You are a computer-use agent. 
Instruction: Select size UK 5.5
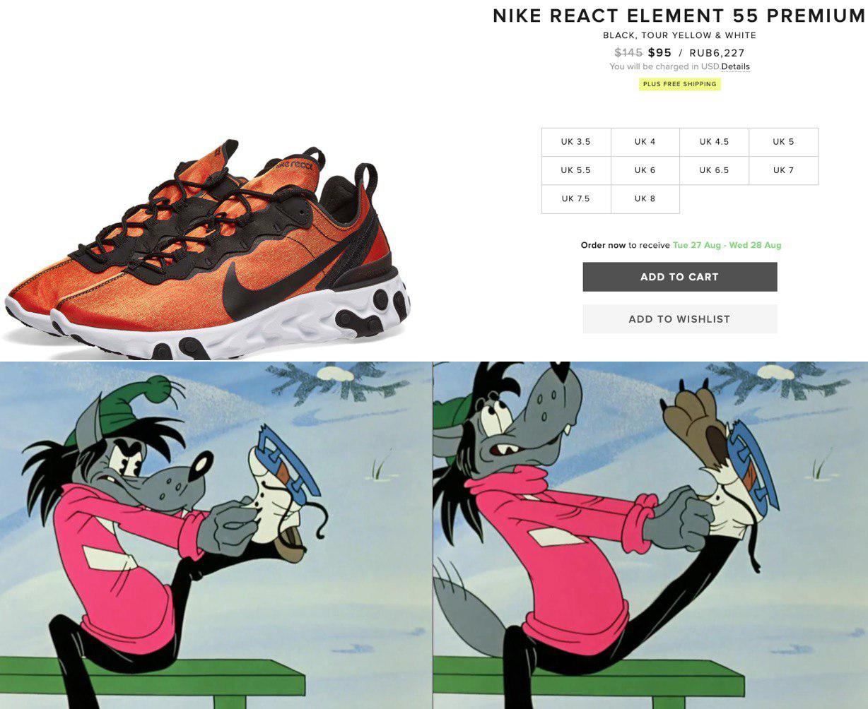pyautogui.click(x=576, y=170)
